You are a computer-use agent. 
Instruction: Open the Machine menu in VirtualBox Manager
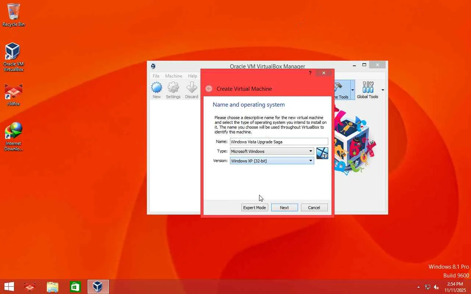(174, 76)
